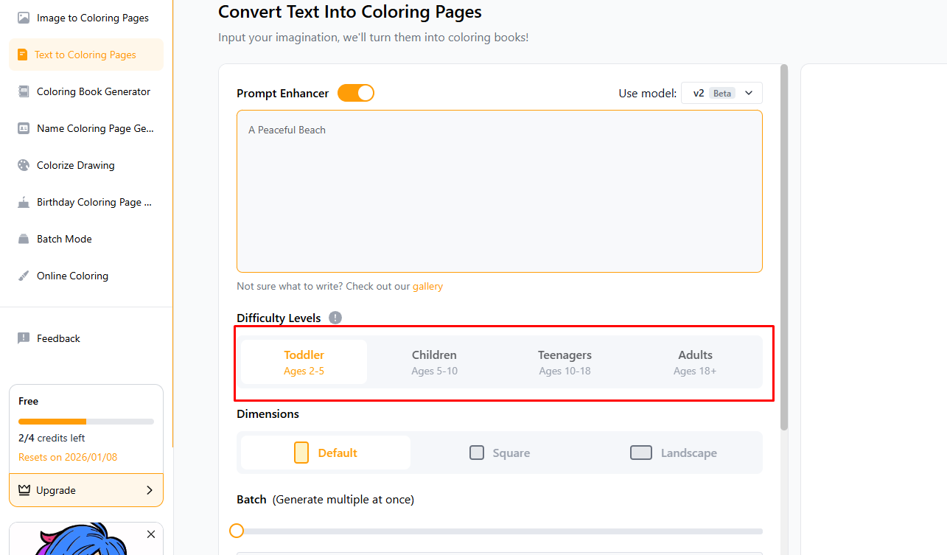Click the Birthday Coloring Page cake icon
Screen dimensions: 947x555
pyautogui.click(x=24, y=202)
